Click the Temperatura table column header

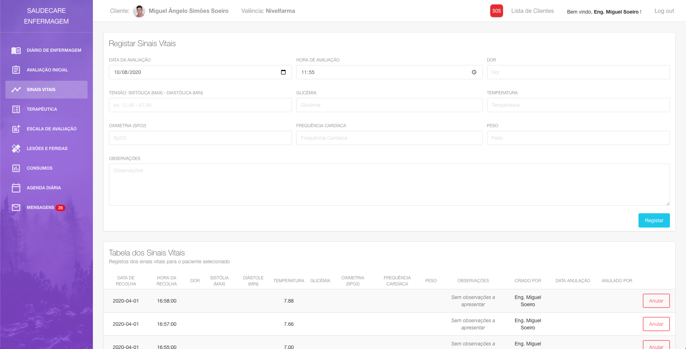tap(289, 281)
